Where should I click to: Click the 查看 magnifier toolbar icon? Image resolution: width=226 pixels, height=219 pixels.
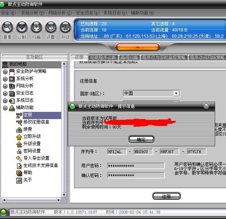pyautogui.click(x=7, y=27)
